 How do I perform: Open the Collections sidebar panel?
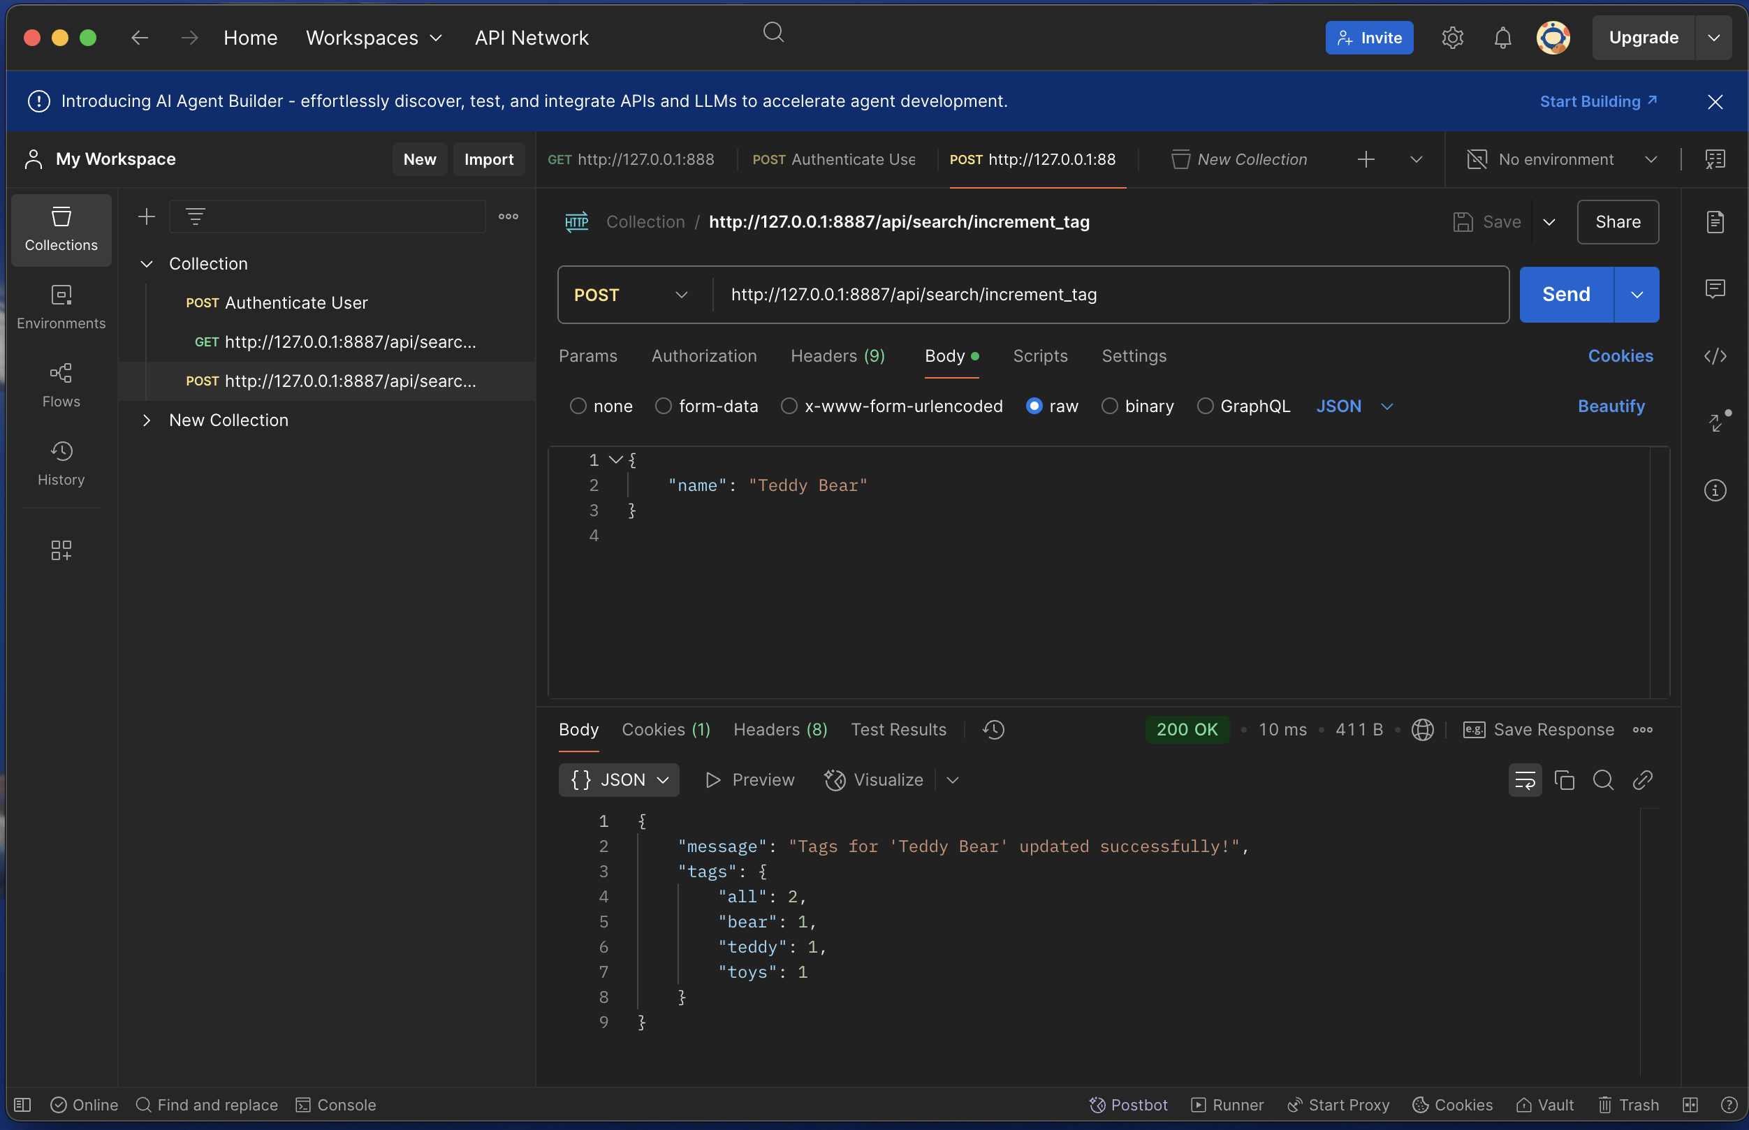point(61,230)
